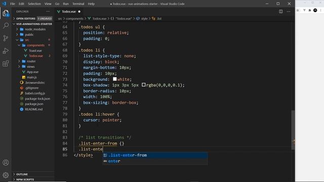Open the Selection menu
Viewport: 324px width, 182px height.
[x=34, y=4]
